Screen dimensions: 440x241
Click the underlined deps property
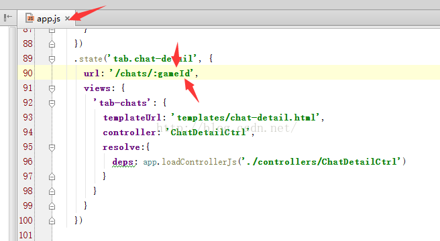123,162
